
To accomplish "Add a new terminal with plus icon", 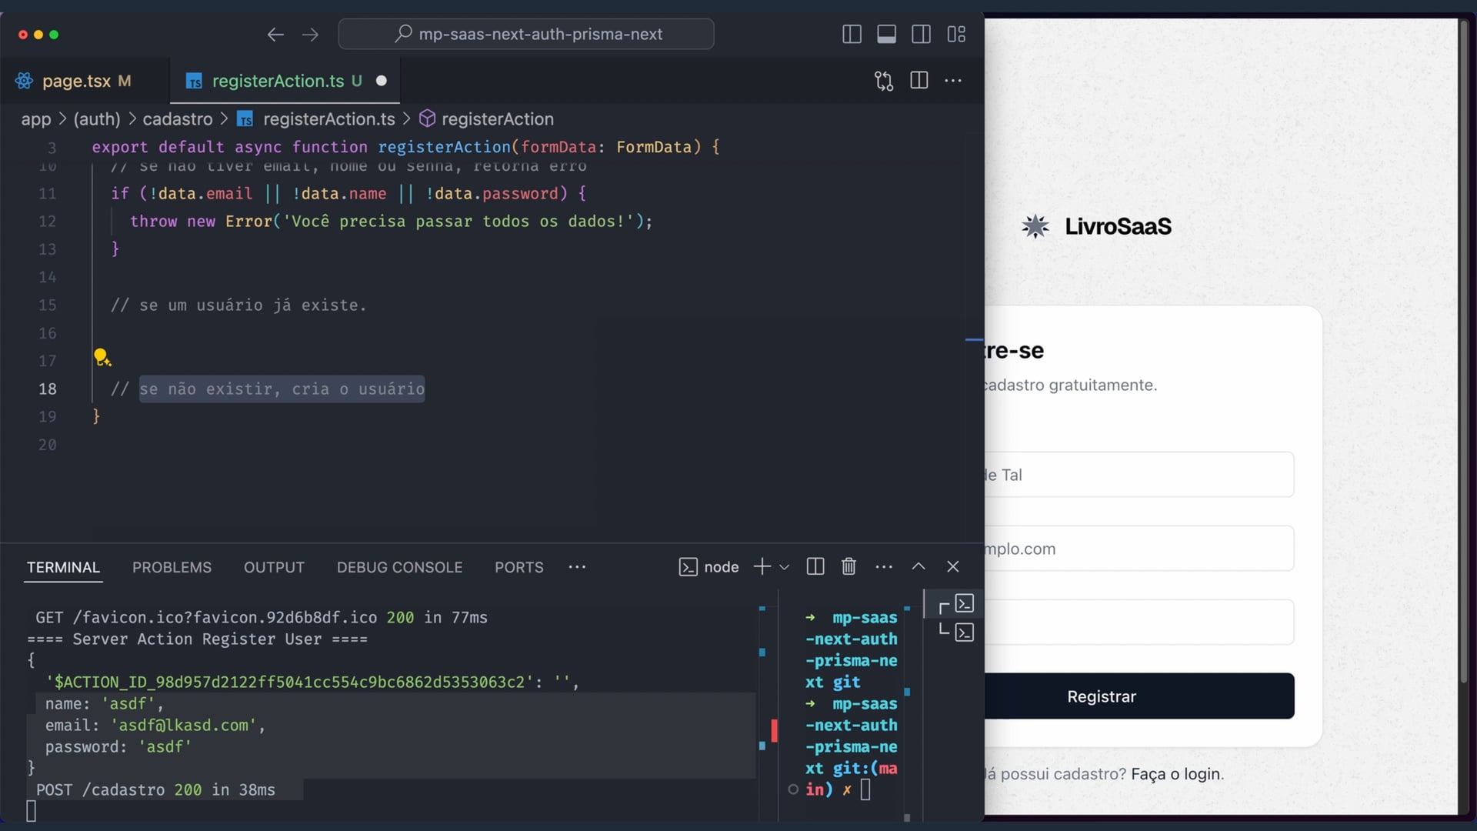I will tap(762, 567).
